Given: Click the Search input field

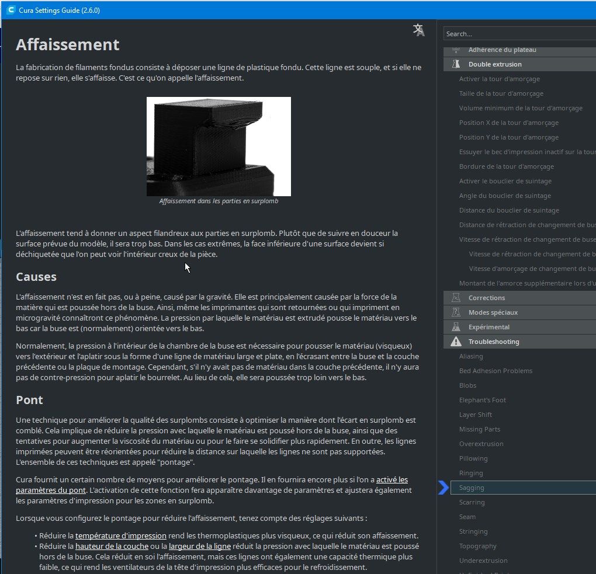Looking at the screenshot, I should coord(519,34).
